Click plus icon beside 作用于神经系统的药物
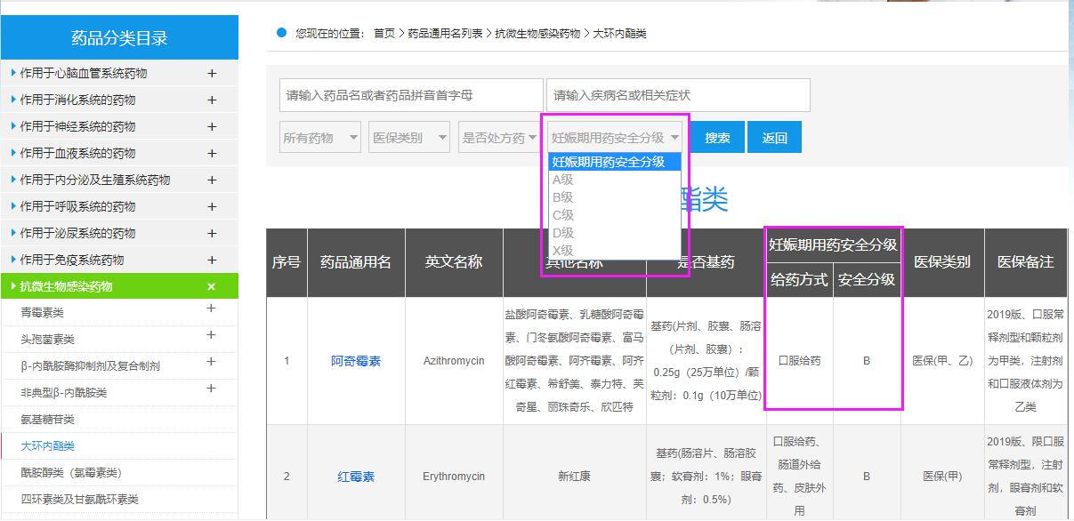 click(212, 127)
